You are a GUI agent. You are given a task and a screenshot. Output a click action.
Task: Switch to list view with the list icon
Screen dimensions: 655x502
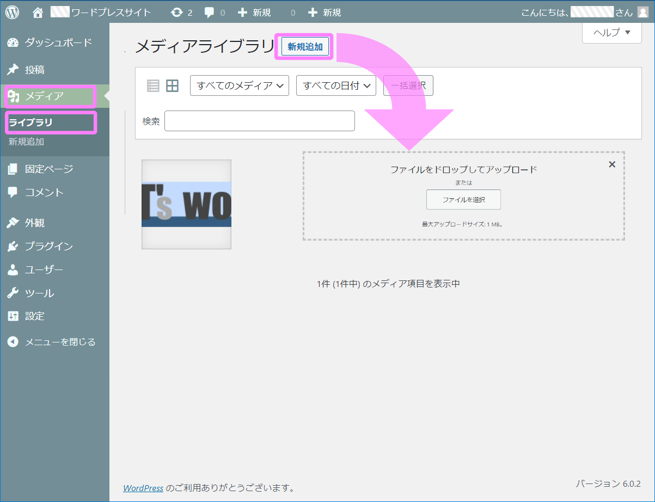pos(153,85)
